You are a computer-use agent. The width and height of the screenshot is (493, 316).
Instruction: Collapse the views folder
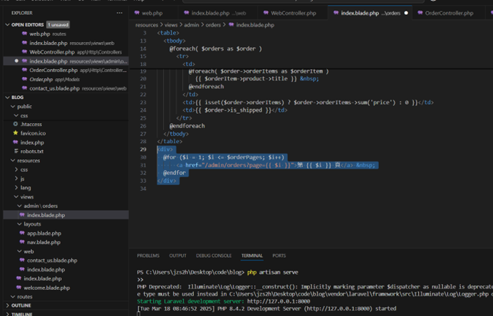(16, 197)
